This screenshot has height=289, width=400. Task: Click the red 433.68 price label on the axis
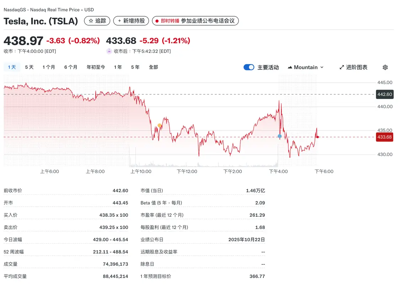(x=384, y=137)
